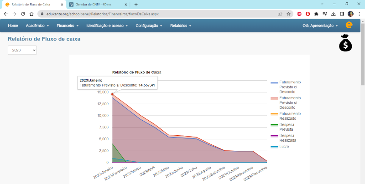Open the extensions puzzle piece menu

316,14
